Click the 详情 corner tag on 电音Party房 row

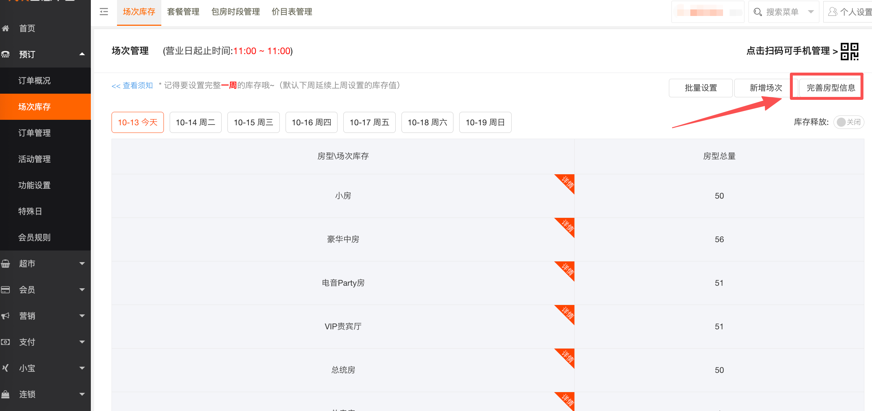point(567,269)
